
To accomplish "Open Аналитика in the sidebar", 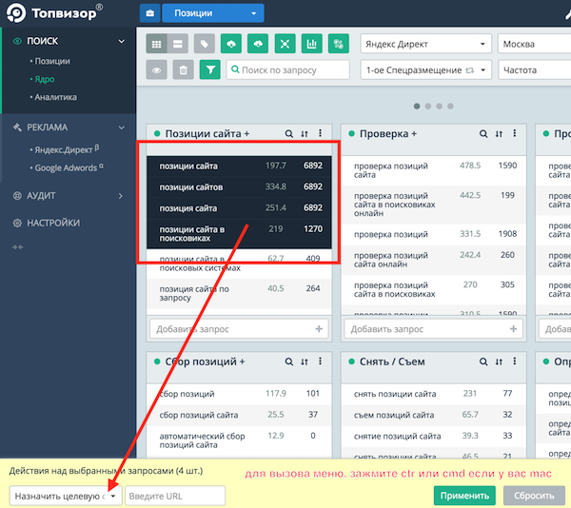I will coord(56,97).
